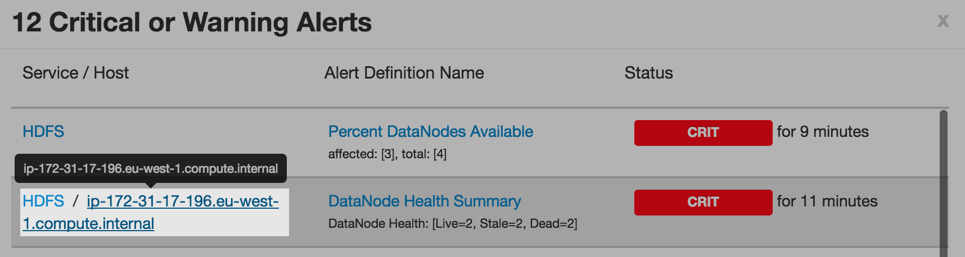Open the HDFS link in the Percent DataNodes row
Screen dimensions: 965x257
43,132
